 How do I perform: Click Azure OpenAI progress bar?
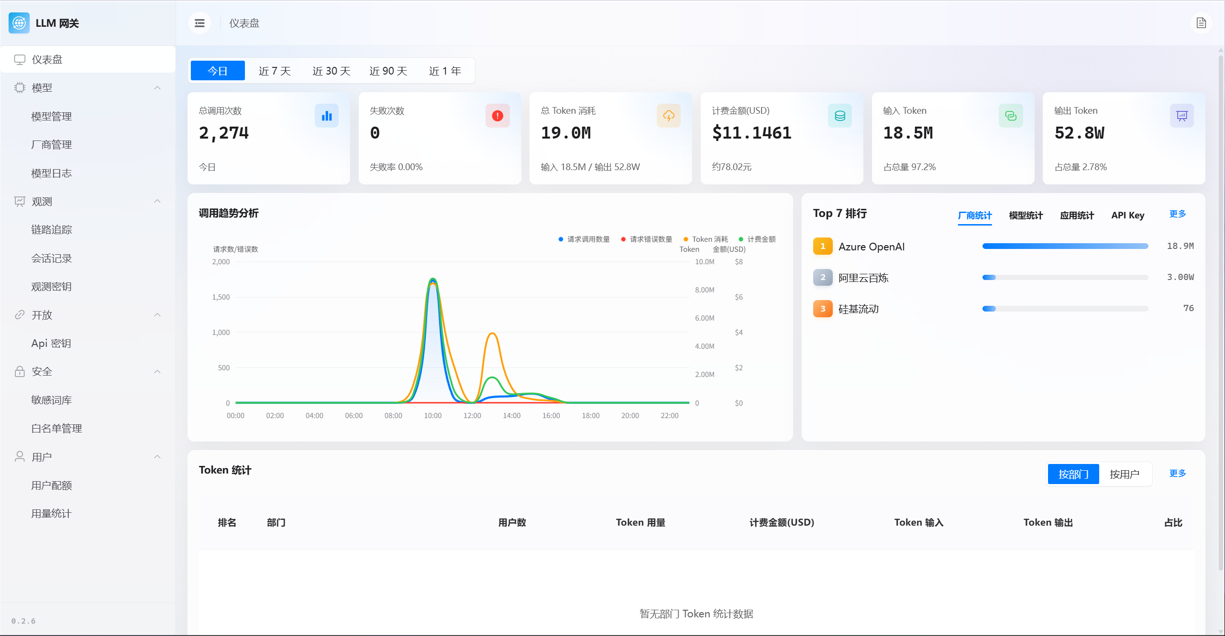pos(1065,246)
